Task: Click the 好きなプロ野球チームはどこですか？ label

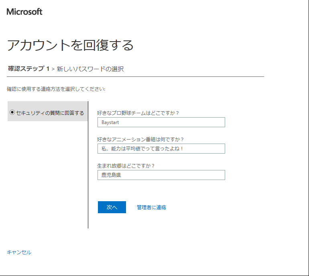Action: click(x=138, y=113)
